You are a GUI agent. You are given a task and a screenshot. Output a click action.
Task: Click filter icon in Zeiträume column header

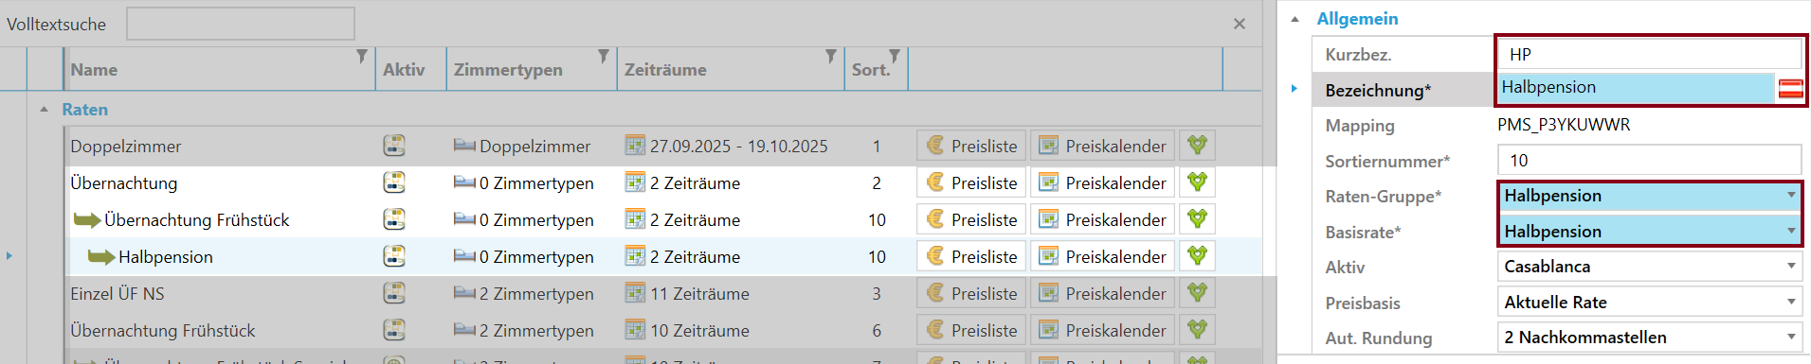(830, 57)
